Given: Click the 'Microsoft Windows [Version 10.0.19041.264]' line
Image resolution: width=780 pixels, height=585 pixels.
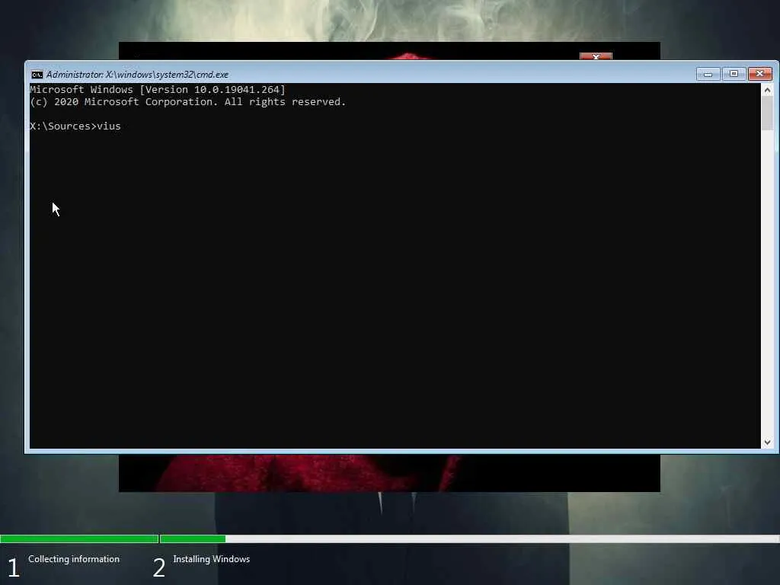Looking at the screenshot, I should 158,90.
